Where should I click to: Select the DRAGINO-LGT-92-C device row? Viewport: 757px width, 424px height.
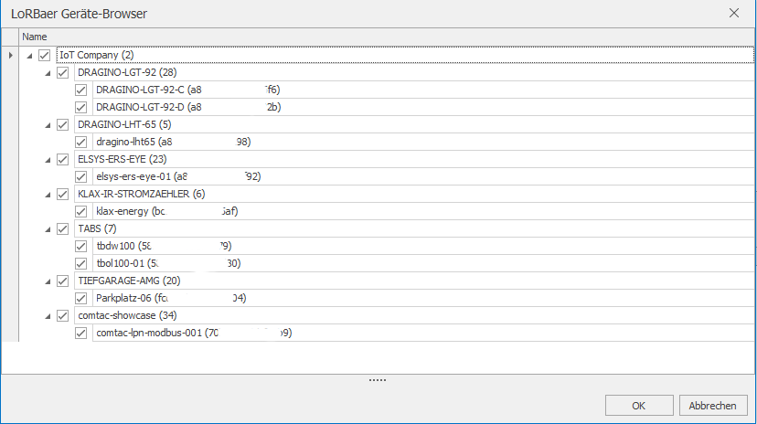423,90
